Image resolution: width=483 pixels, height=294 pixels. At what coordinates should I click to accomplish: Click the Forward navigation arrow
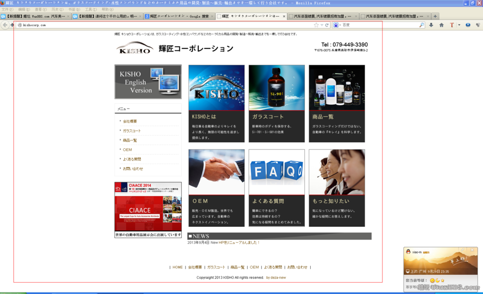12,24
